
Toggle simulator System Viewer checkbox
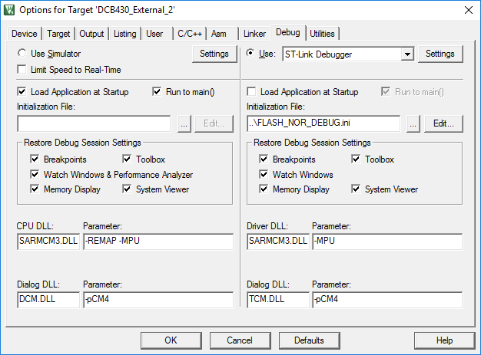[127, 189]
